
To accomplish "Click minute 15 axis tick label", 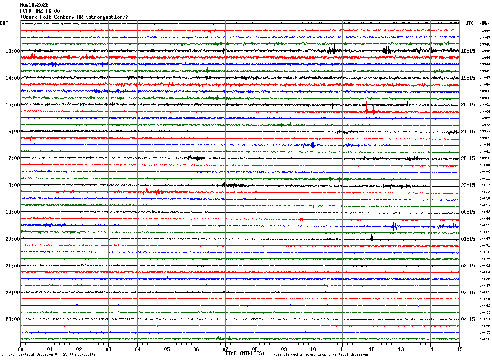I will click(x=459, y=349).
